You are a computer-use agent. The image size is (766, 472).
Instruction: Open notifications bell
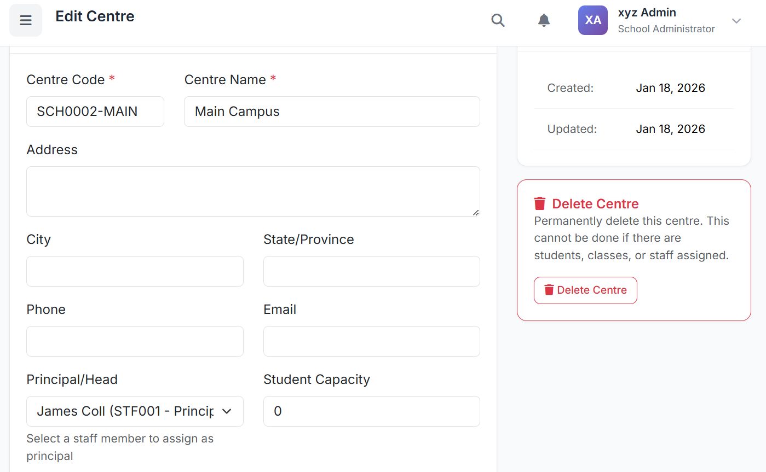click(544, 20)
